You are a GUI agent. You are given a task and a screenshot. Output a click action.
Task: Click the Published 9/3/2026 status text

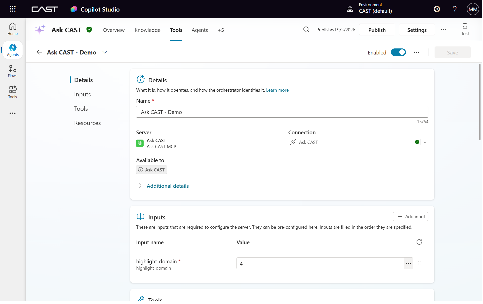click(336, 30)
